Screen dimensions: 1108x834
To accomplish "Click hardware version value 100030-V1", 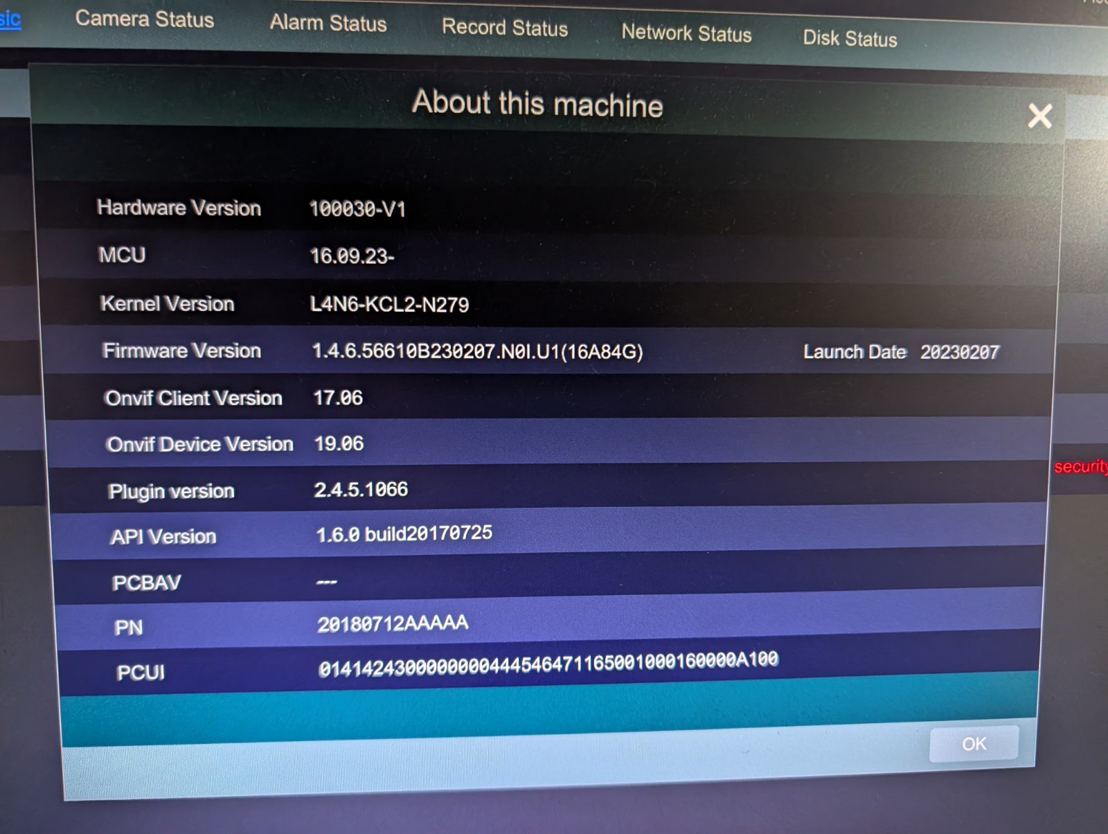I will tap(357, 208).
